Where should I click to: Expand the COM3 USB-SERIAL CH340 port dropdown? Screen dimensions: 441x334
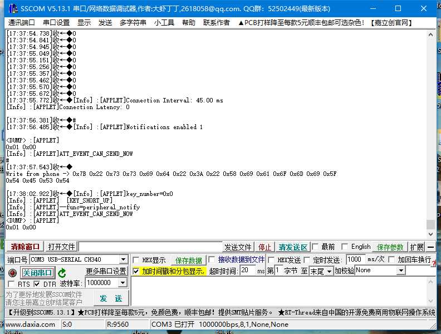124,259
